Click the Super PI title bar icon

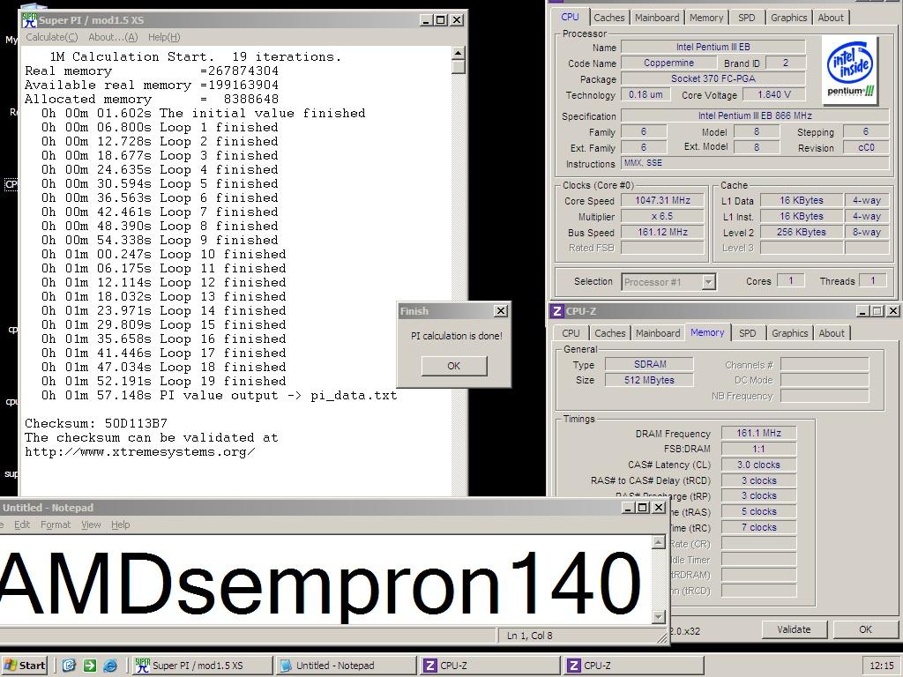[x=29, y=19]
